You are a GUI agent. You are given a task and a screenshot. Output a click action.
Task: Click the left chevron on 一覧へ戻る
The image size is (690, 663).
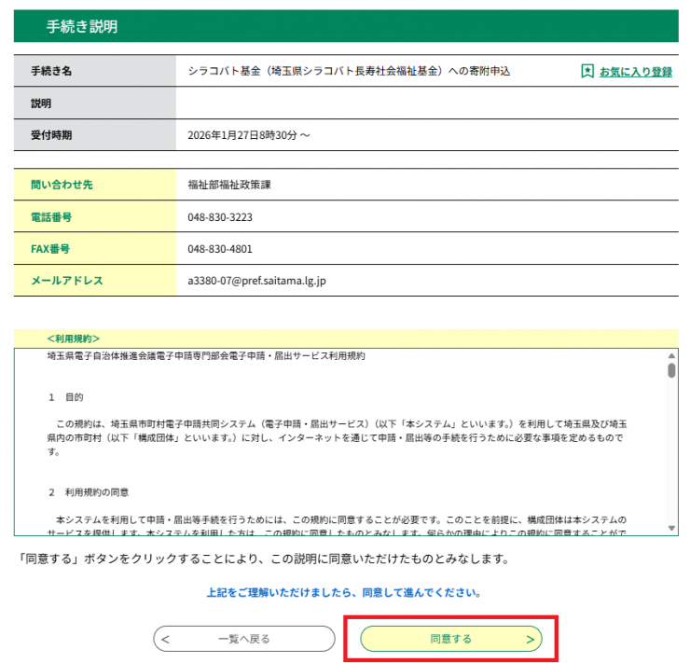click(165, 639)
